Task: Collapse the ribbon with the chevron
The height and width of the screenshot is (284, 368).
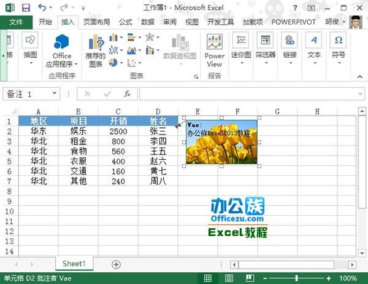Action: (x=360, y=76)
